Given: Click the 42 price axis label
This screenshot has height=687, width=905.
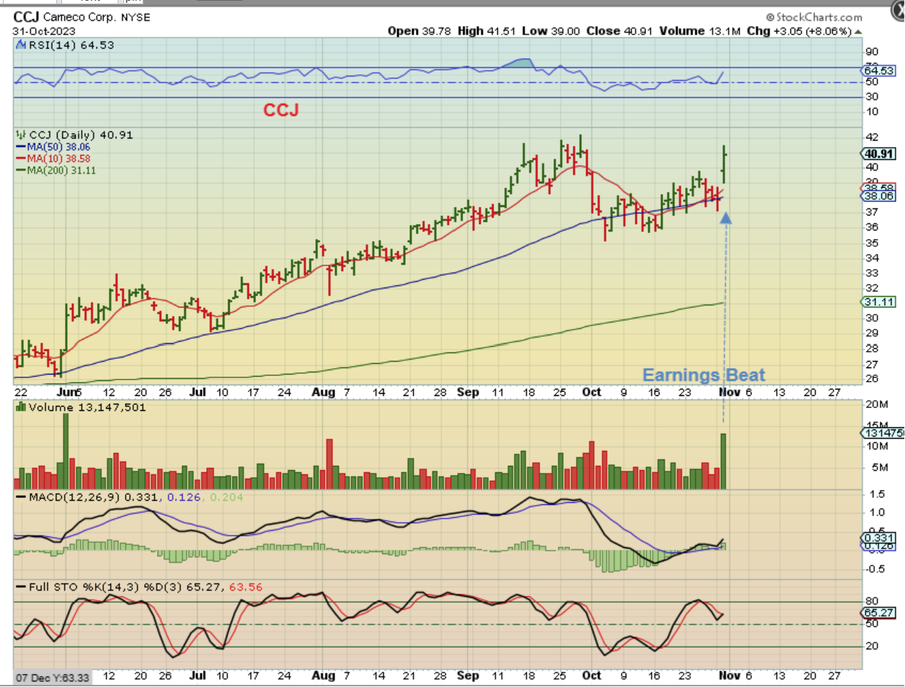Looking at the screenshot, I should coord(872,137).
